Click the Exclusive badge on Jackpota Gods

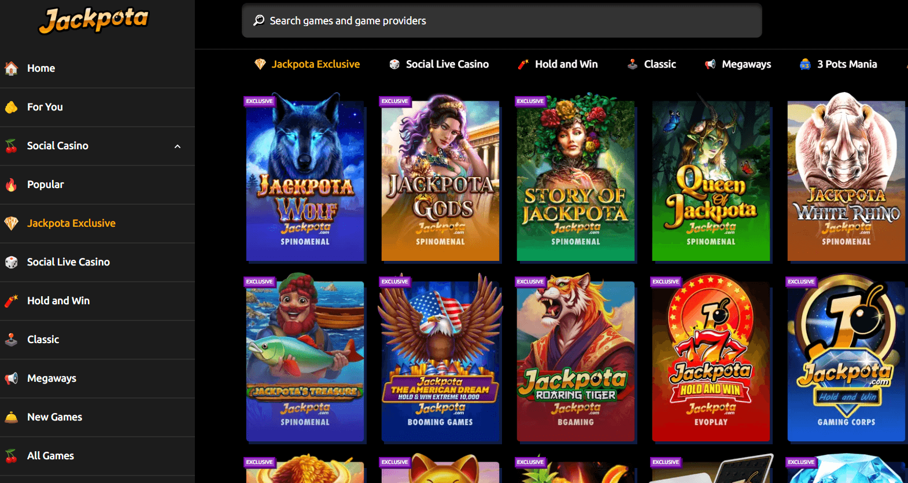[x=394, y=101]
